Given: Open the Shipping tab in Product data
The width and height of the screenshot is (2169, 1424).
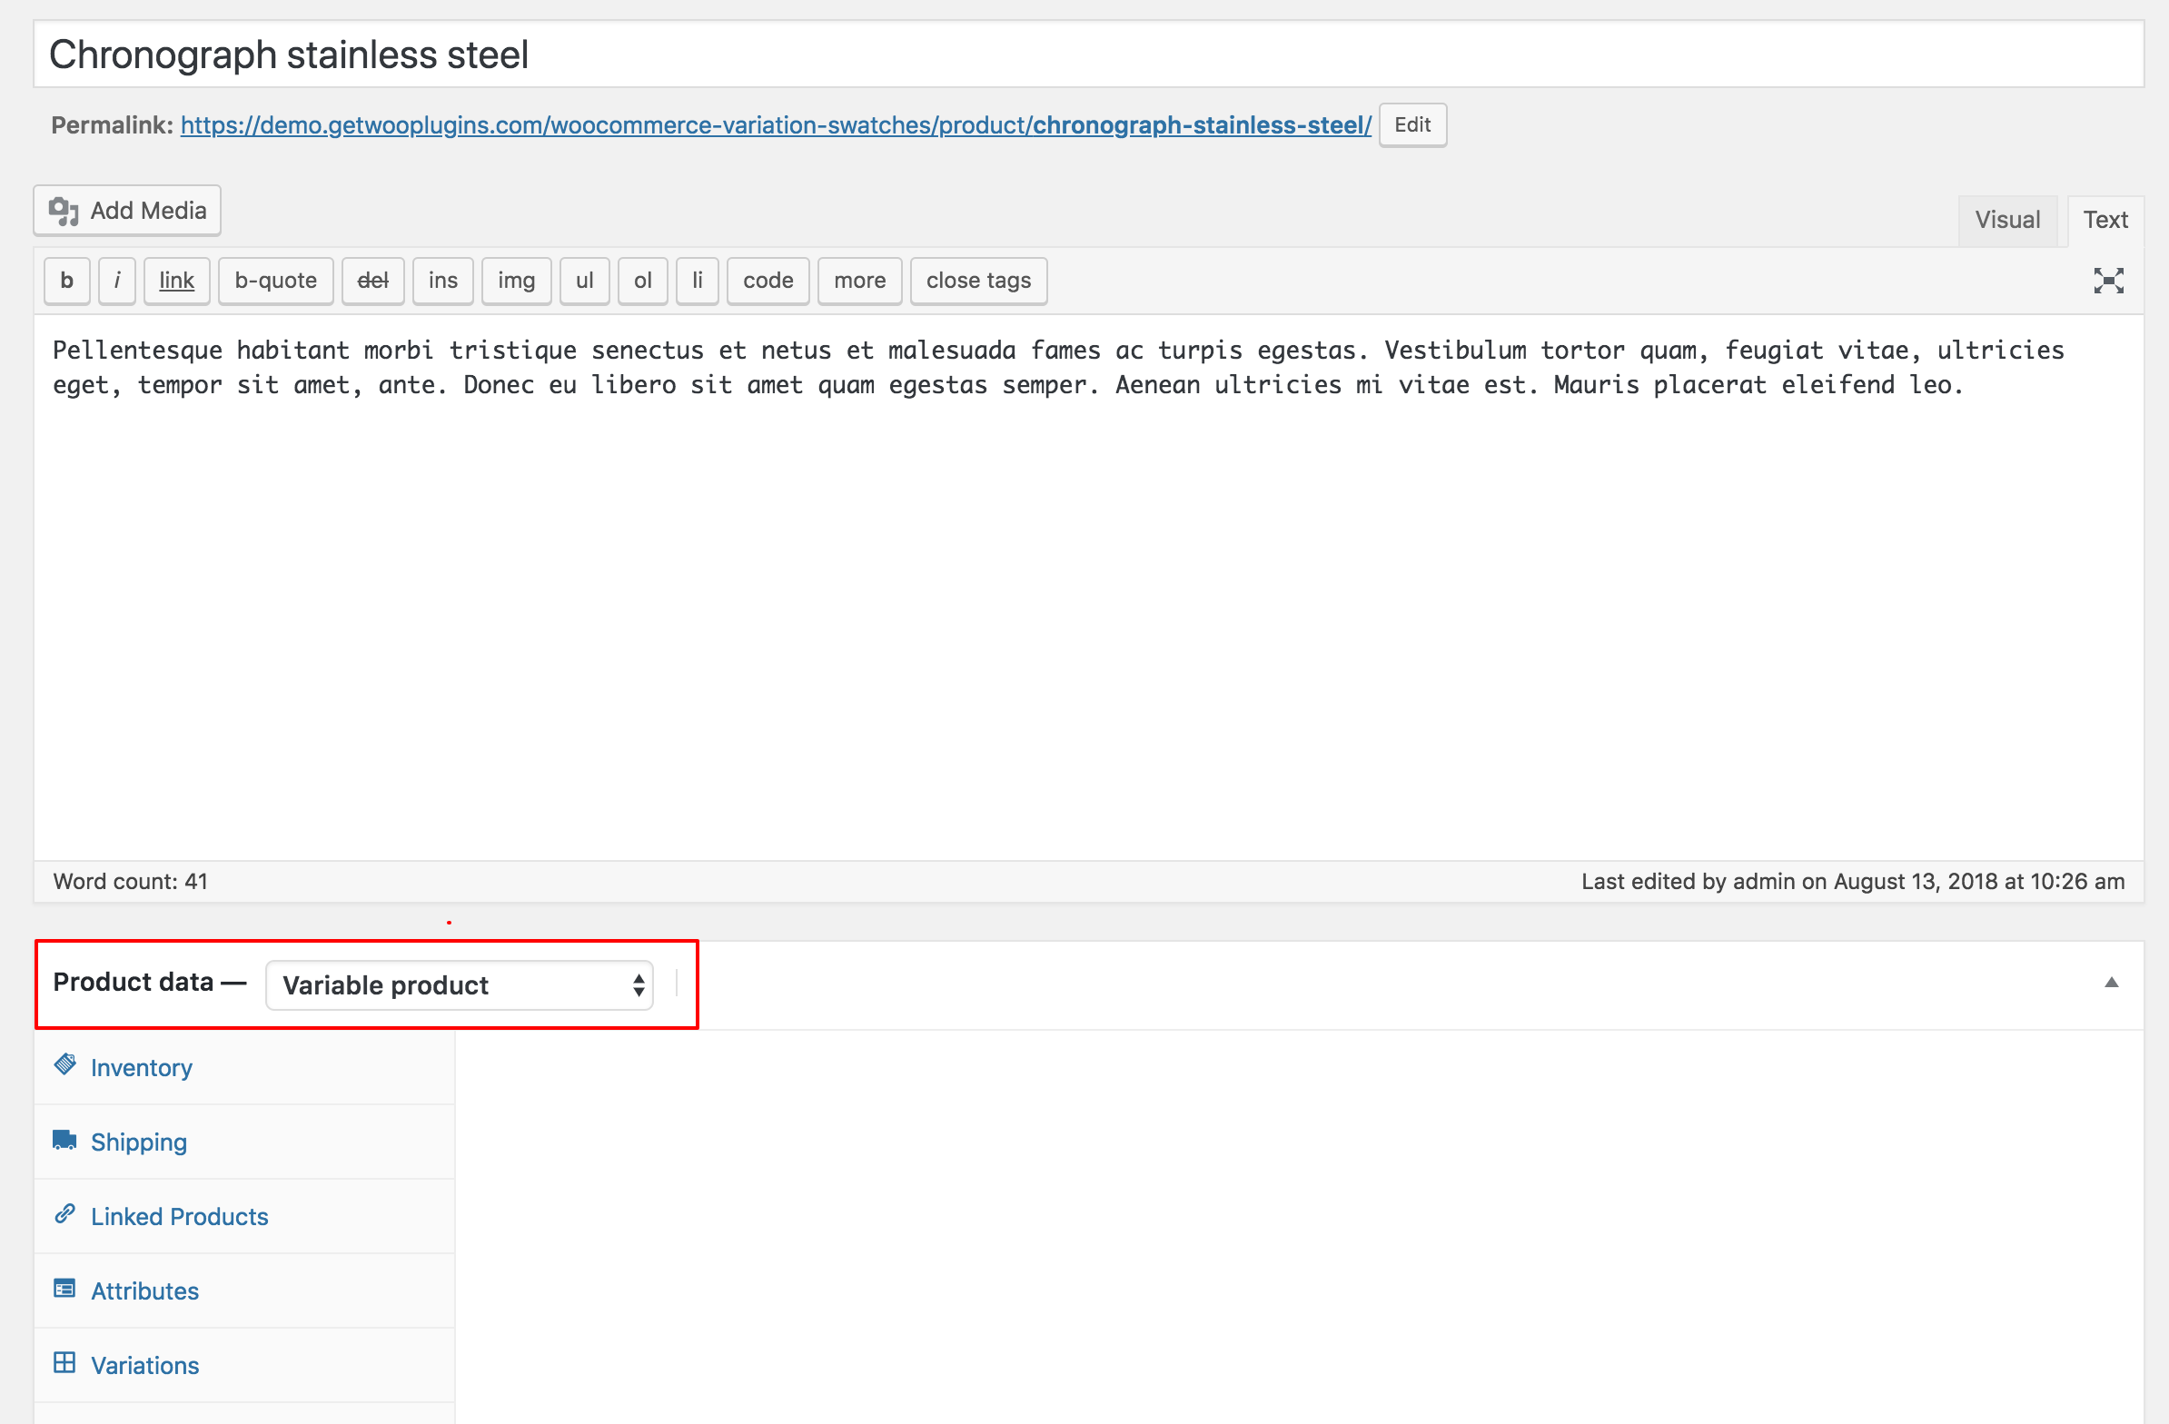Looking at the screenshot, I should tap(138, 1142).
